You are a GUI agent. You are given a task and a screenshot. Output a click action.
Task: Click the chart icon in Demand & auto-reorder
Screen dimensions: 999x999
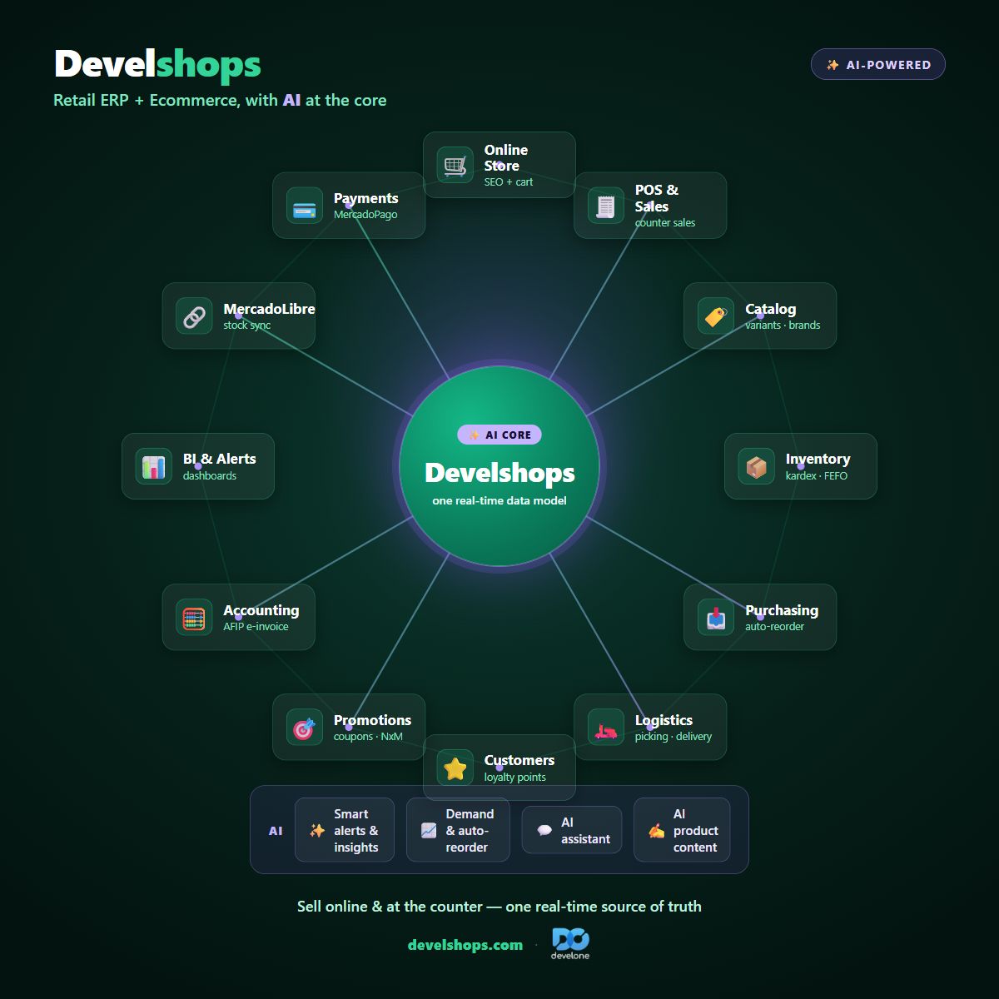[429, 830]
